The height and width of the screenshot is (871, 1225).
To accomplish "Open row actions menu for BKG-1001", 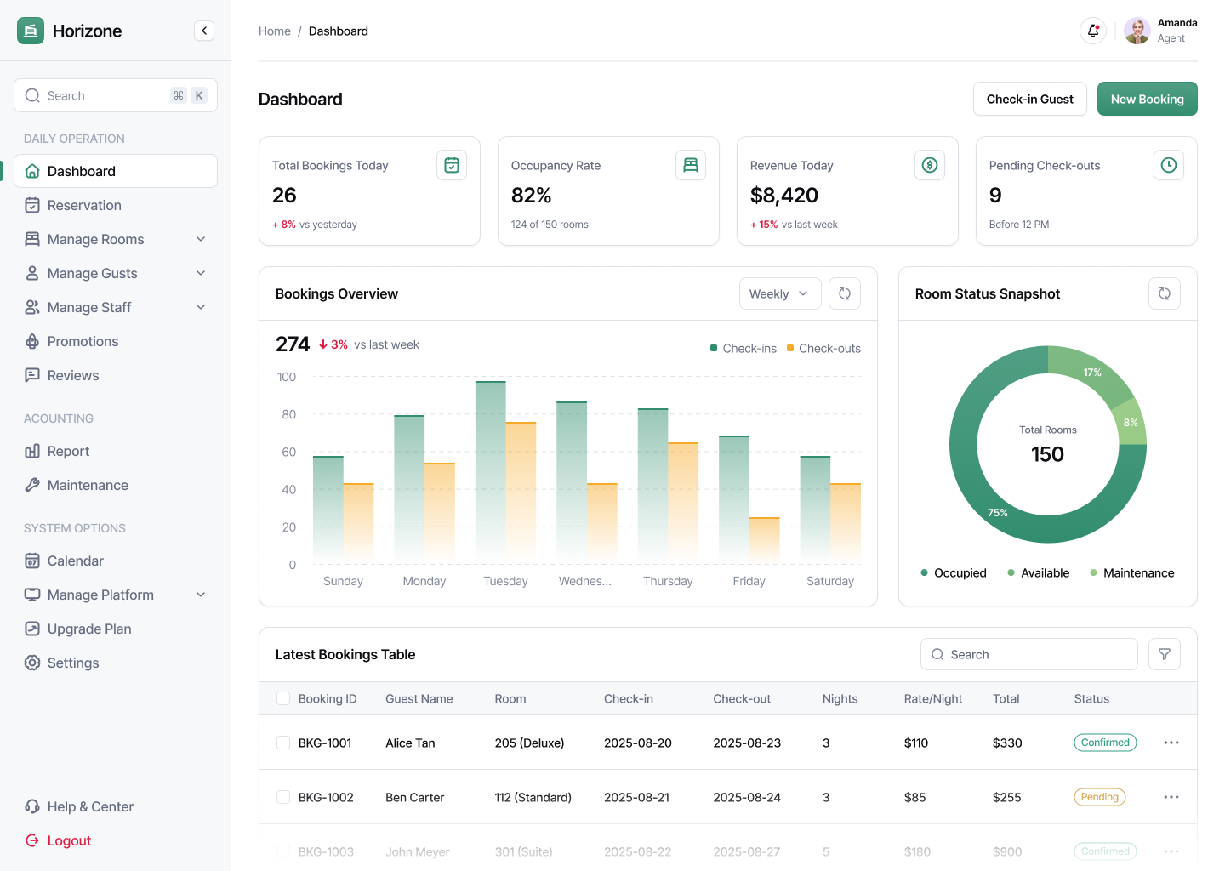I will pos(1171,743).
